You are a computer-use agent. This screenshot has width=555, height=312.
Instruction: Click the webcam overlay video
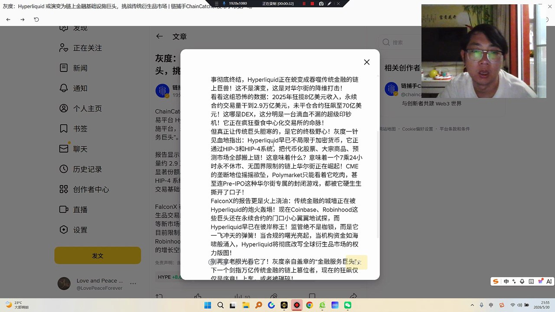(484, 51)
